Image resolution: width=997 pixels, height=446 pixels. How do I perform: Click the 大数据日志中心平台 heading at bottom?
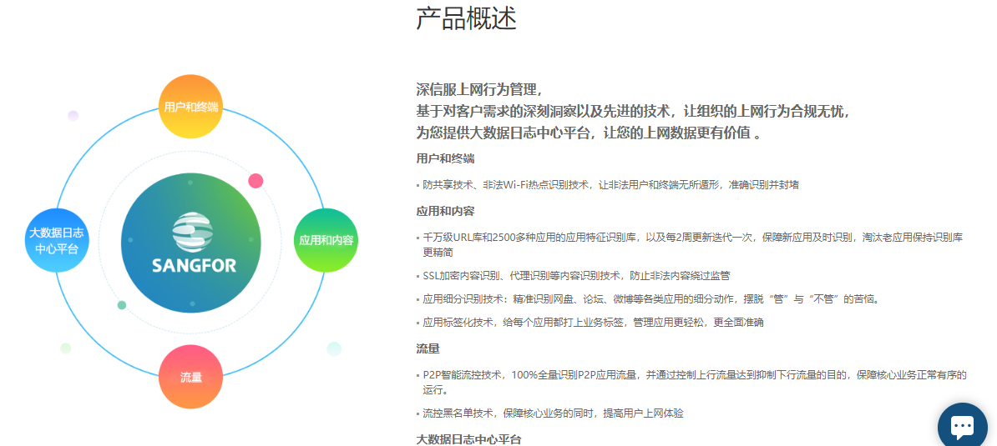tap(468, 438)
